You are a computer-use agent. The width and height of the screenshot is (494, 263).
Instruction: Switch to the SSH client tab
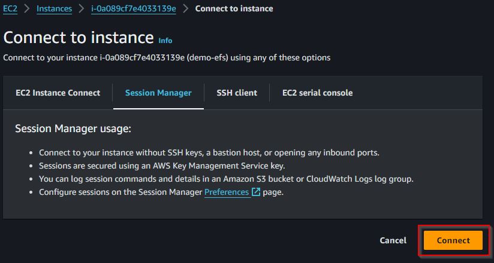point(237,93)
